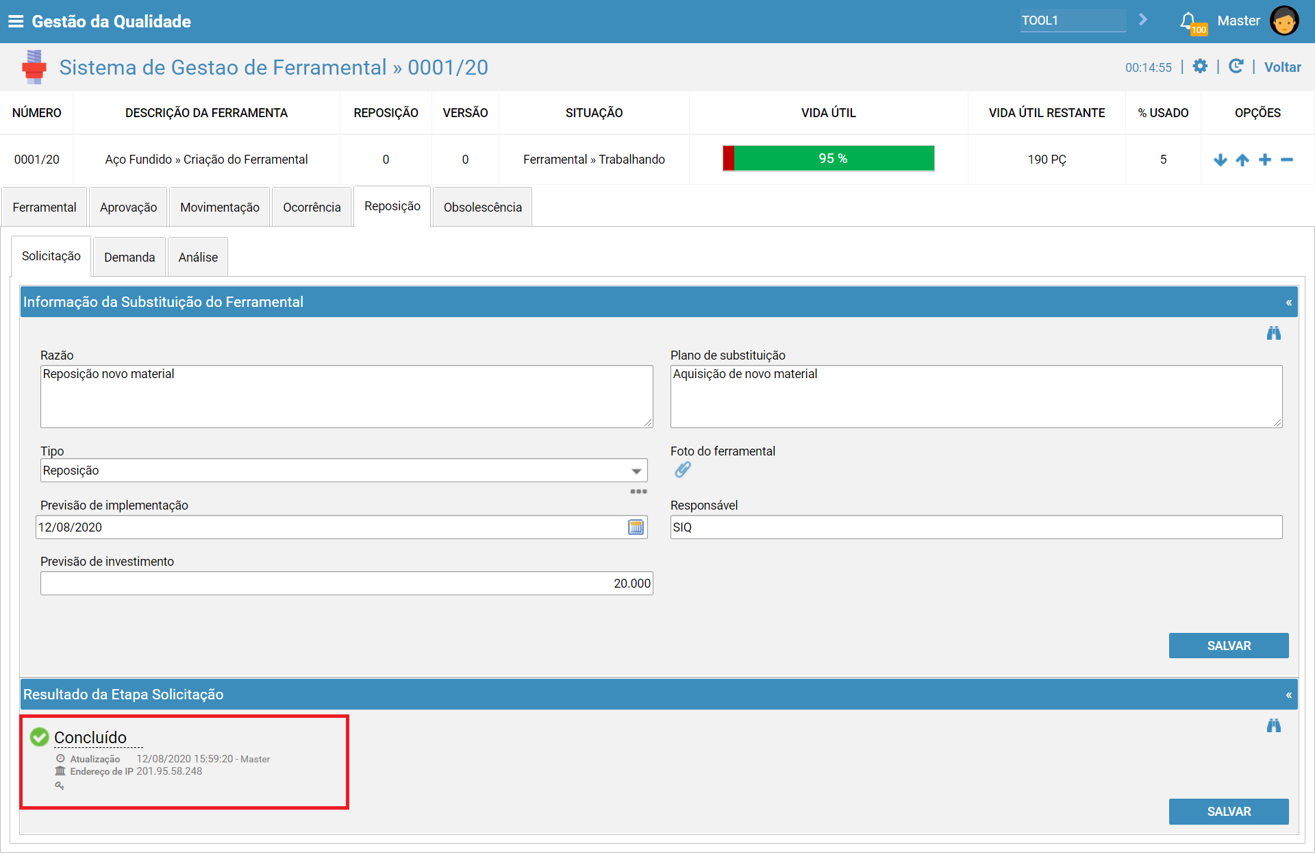Switch to the Movimentação tab
Image resolution: width=1315 pixels, height=861 pixels.
[220, 207]
